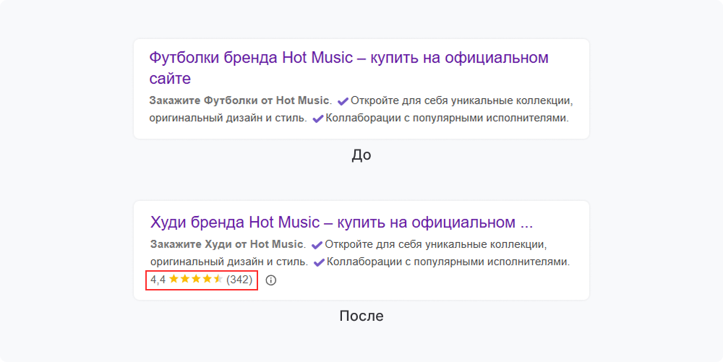Viewport: 723px width, 362px height.
Task: Click the "После" caption label
Action: tap(361, 316)
